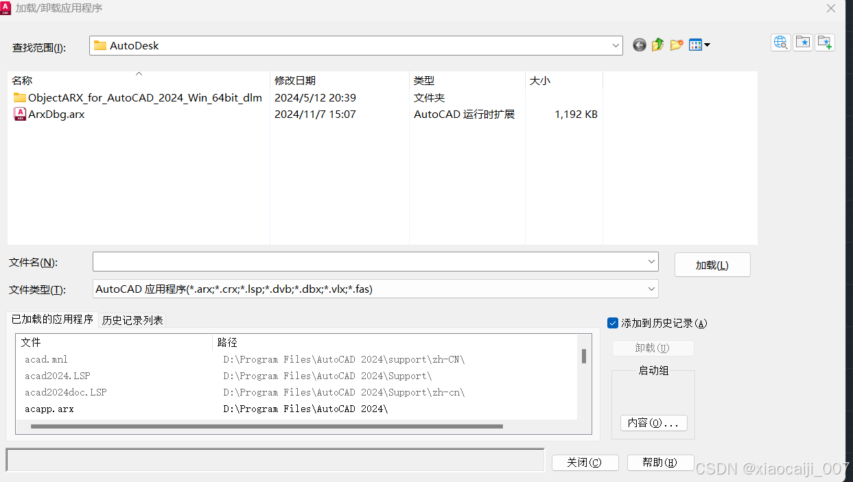Sort loaded apps by 路径 column
Image resolution: width=853 pixels, height=482 pixels.
click(395, 342)
